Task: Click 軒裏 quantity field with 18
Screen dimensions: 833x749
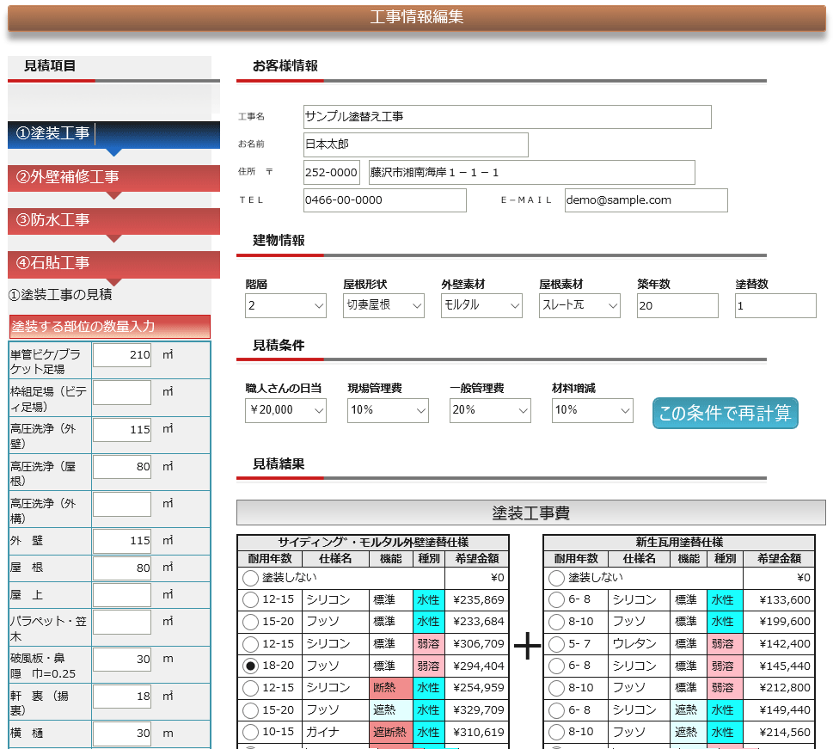Action: tap(122, 697)
